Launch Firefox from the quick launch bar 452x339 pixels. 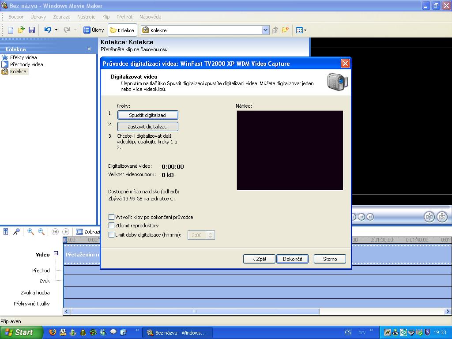[x=53, y=332]
